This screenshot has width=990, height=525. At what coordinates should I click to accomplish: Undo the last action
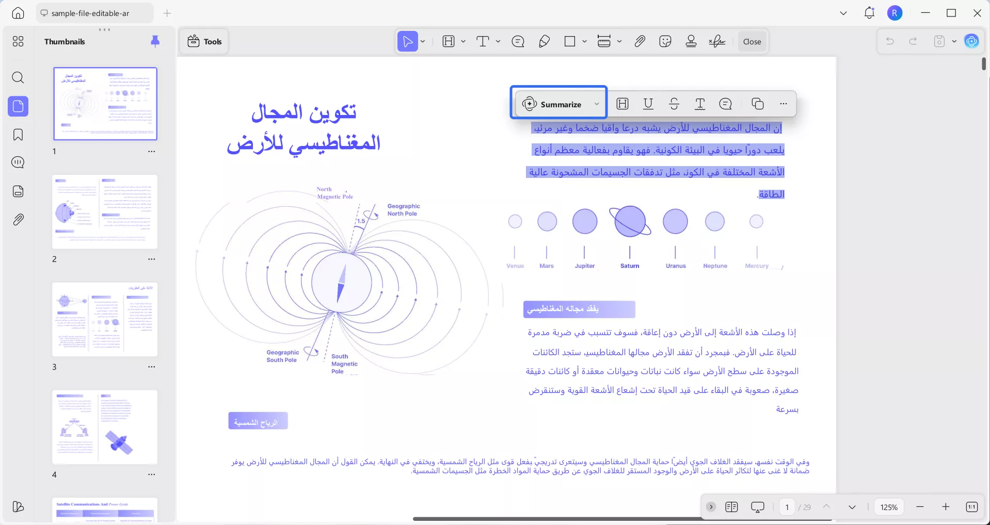[x=890, y=41]
